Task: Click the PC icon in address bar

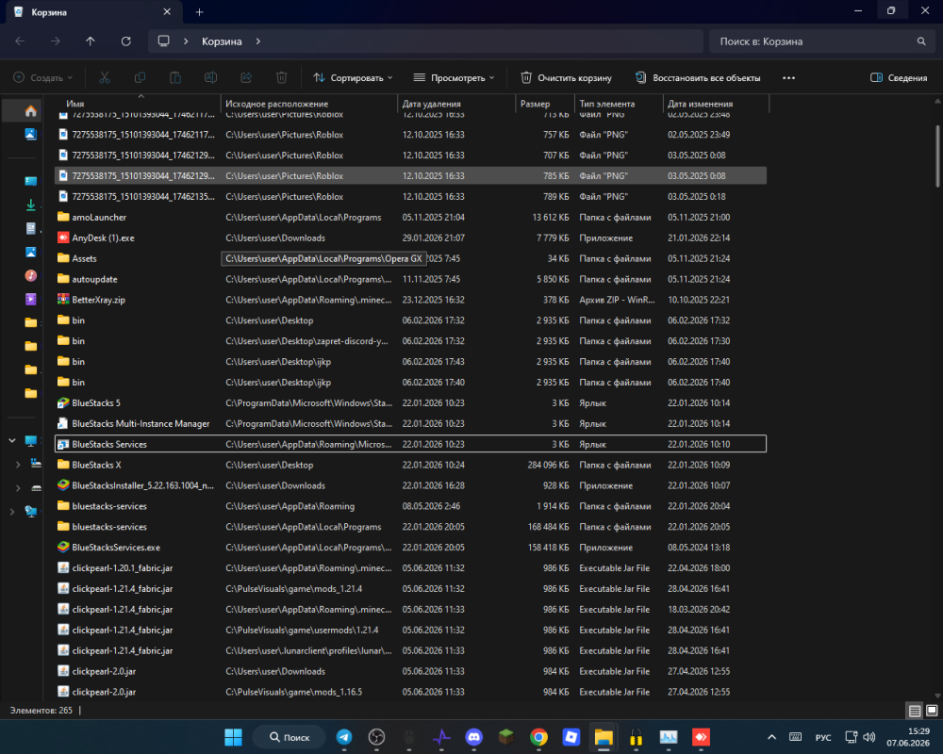Action: click(x=163, y=41)
